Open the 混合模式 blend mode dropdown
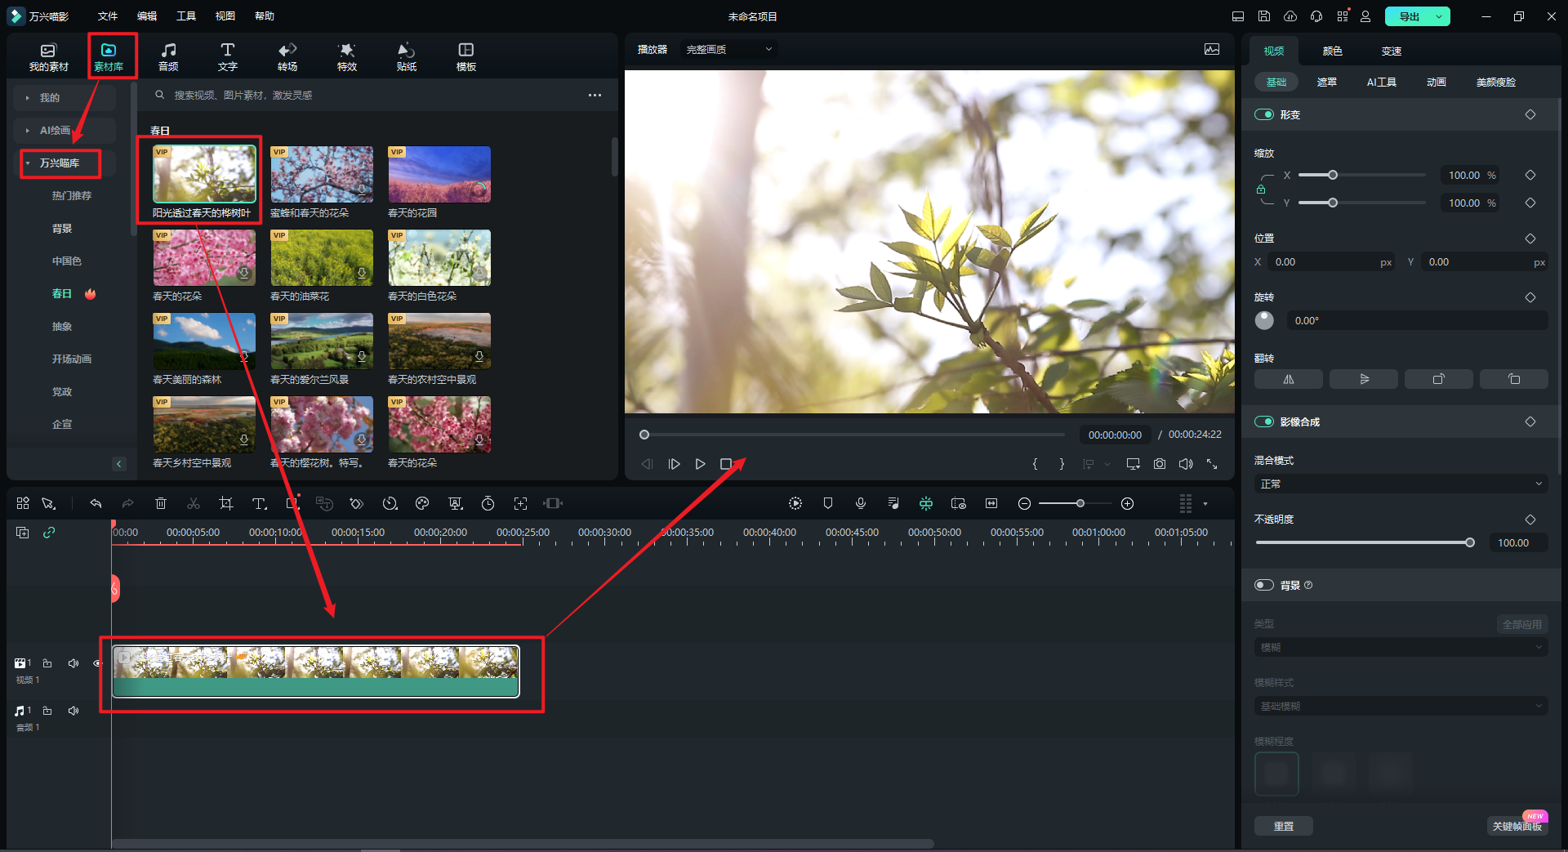 coord(1400,484)
